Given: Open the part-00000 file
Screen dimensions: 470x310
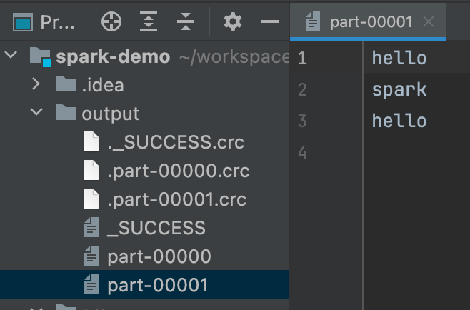Looking at the screenshot, I should point(159,256).
